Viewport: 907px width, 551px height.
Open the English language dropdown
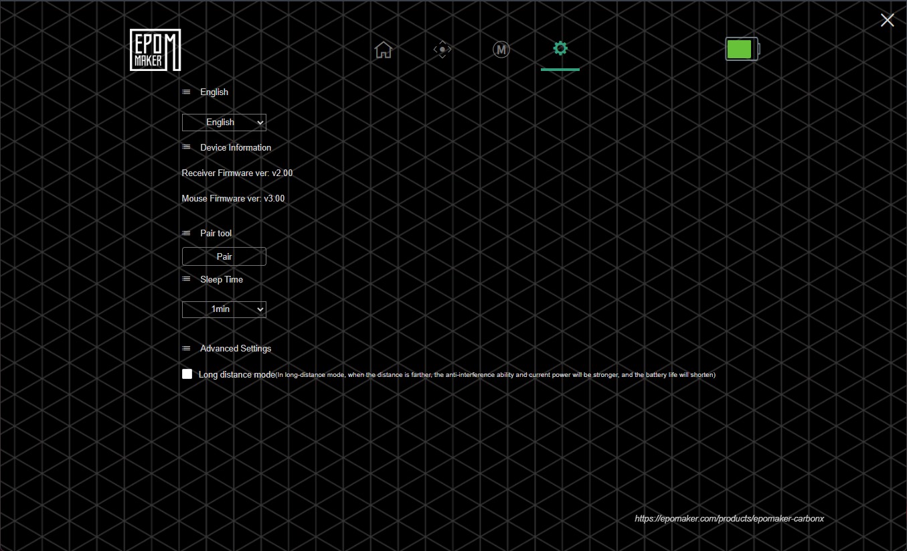pyautogui.click(x=224, y=122)
